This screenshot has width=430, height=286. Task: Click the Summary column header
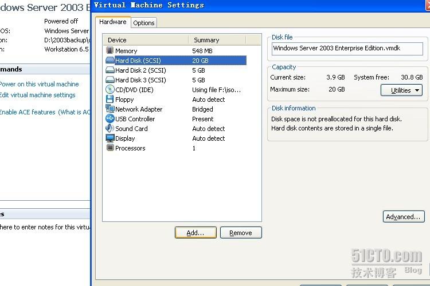point(217,40)
